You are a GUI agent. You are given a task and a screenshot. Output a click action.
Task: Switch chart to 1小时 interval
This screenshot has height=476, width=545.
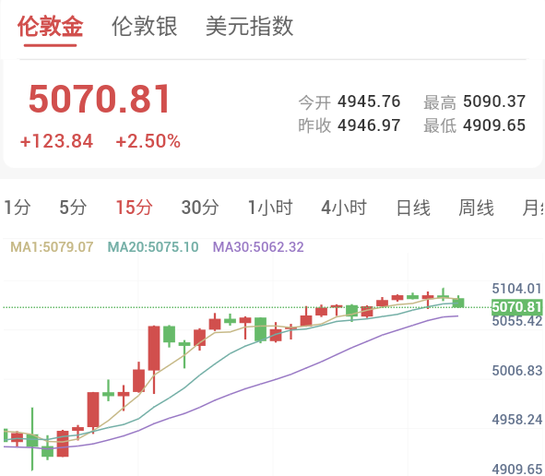(270, 208)
